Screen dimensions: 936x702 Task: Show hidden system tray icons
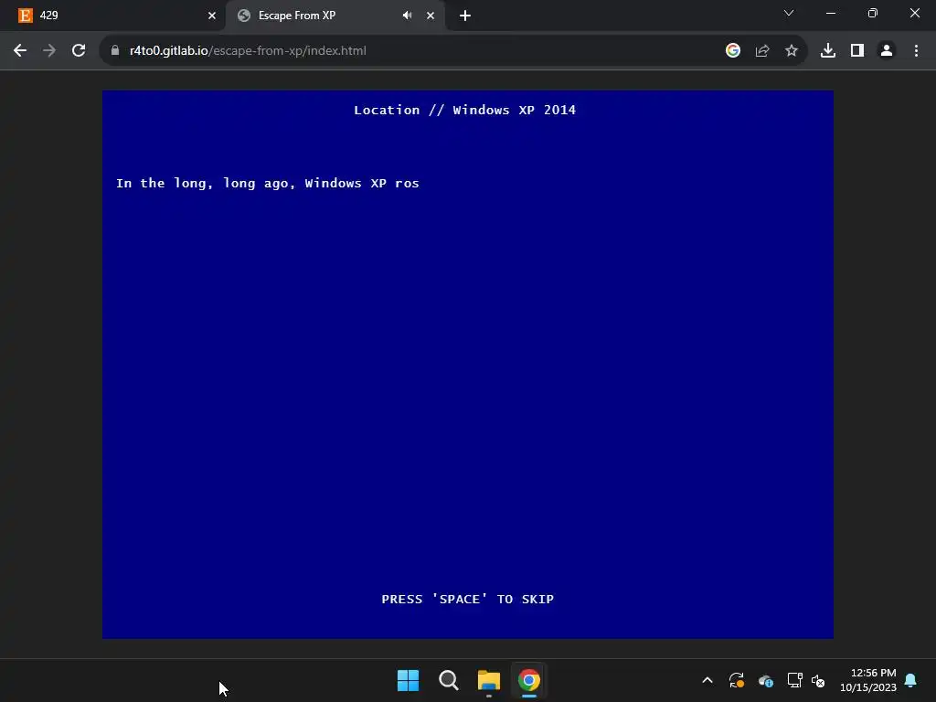click(707, 680)
